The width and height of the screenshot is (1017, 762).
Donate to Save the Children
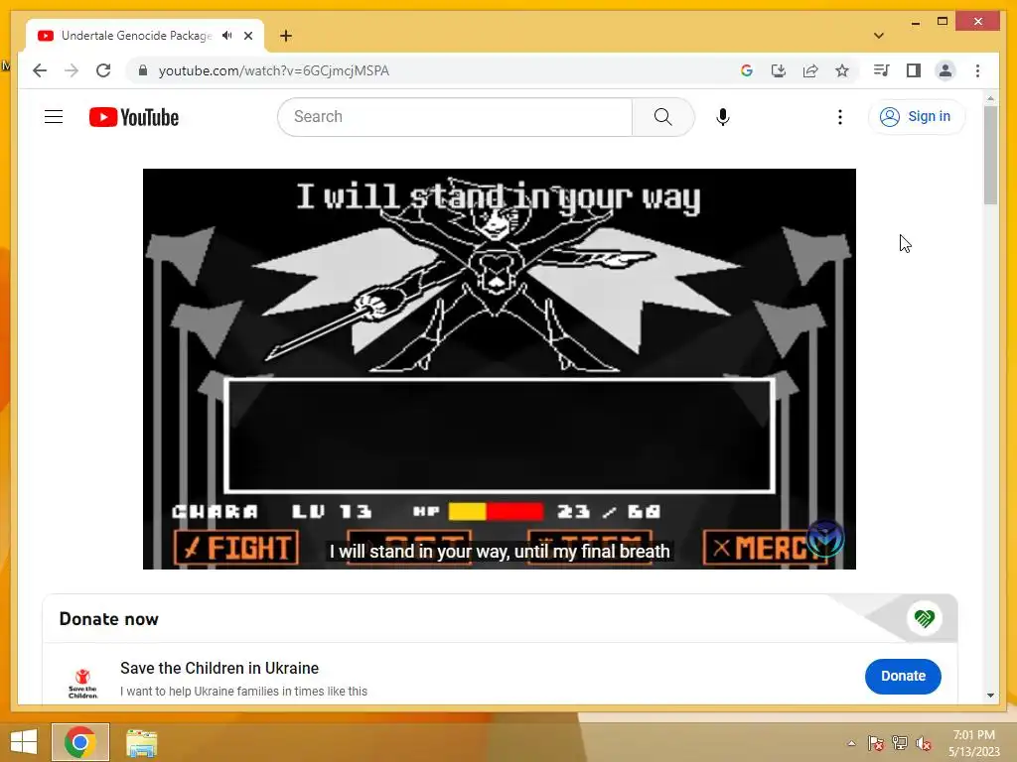903,676
